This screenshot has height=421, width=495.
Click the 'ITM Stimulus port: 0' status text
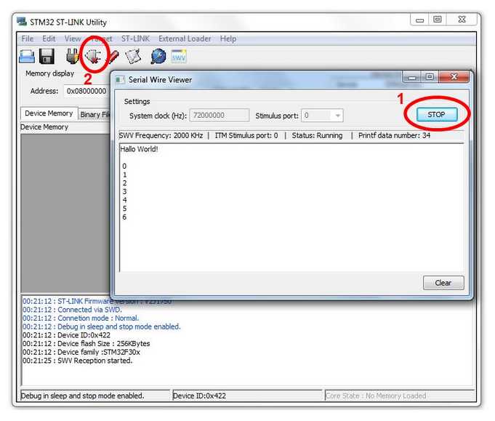click(x=246, y=135)
